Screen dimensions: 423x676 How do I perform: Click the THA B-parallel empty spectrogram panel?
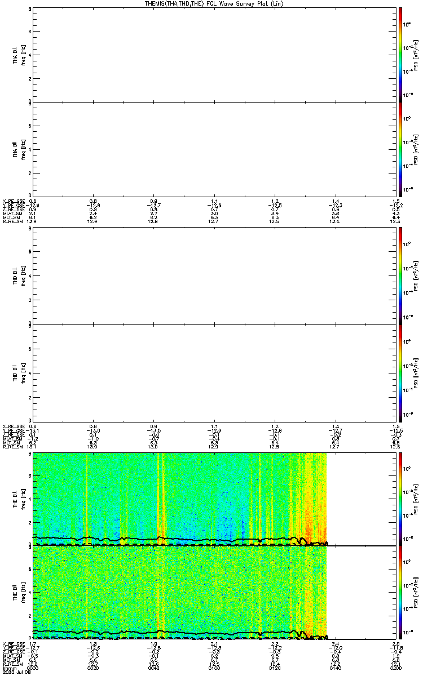pos(213,149)
